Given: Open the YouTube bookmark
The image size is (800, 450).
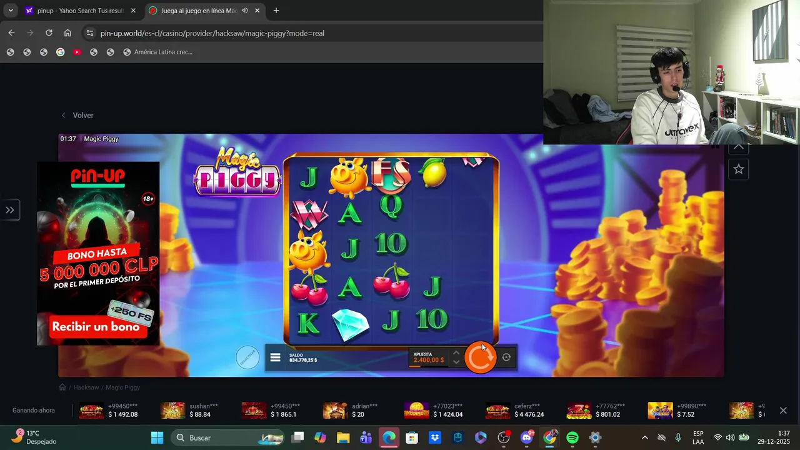Looking at the screenshot, I should pyautogui.click(x=77, y=52).
